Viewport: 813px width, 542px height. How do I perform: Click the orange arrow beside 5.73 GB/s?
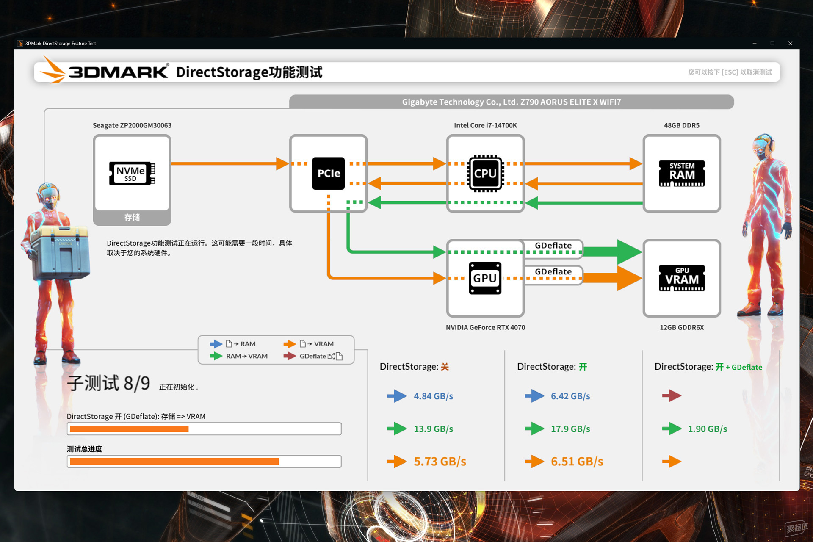coord(397,461)
